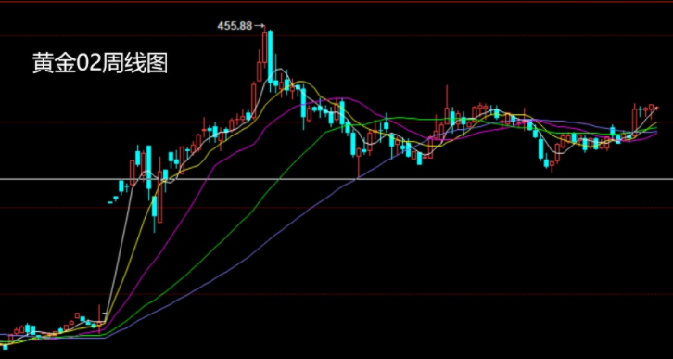Screen dimensions: 673x359
Task: Click the 黄金02周线图 chart title
Action: pos(100,64)
